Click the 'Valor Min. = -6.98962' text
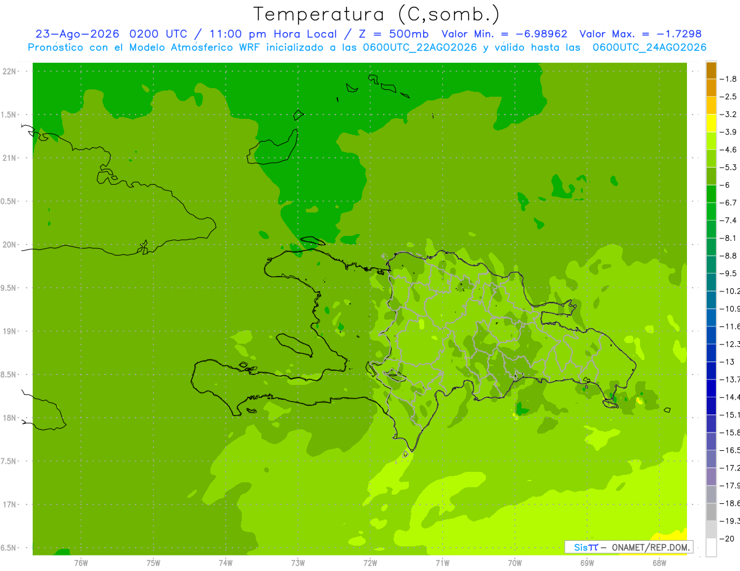 (x=505, y=34)
